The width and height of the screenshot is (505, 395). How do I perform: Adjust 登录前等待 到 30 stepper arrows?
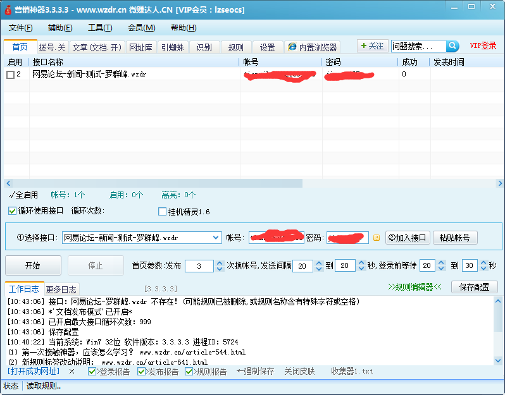483,265
